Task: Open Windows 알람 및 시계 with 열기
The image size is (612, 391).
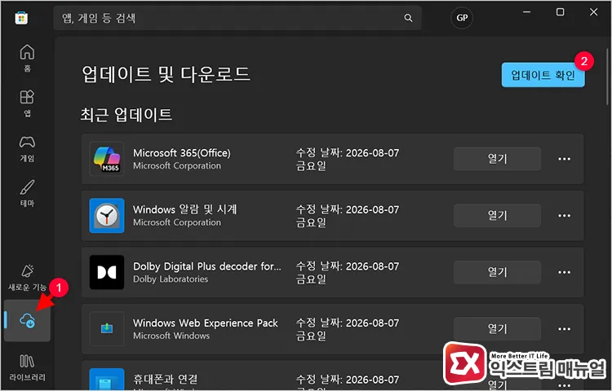Action: pos(497,215)
